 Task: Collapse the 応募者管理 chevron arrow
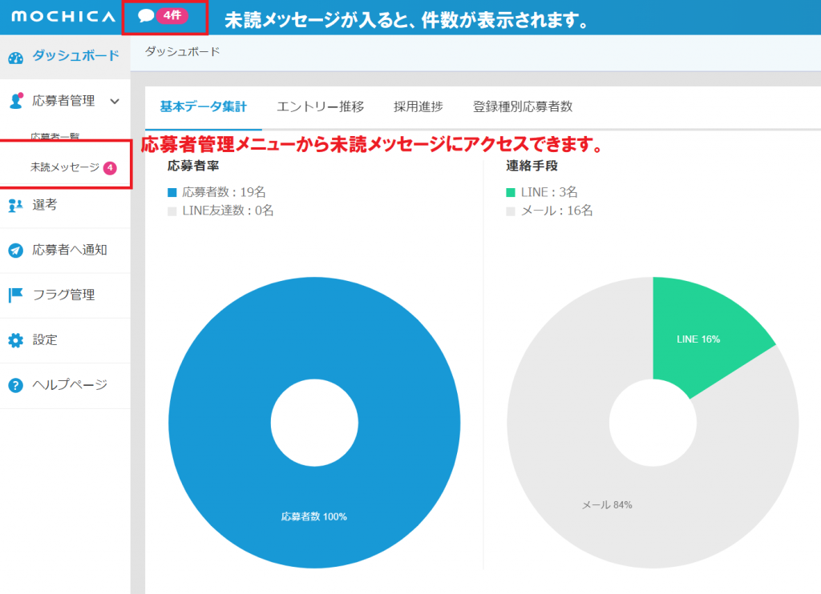tap(115, 102)
